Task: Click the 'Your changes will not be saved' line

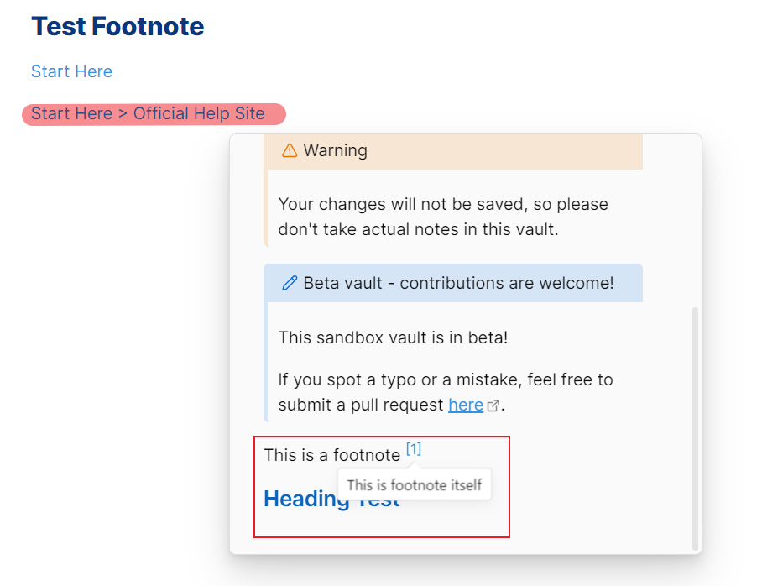Action: (x=443, y=204)
